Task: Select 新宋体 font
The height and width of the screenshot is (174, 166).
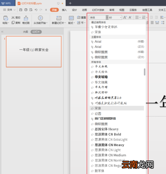Action: tap(117, 171)
